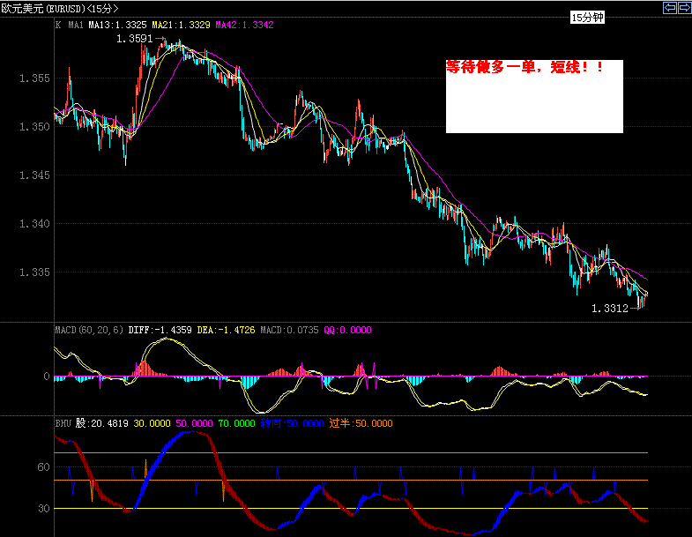This screenshot has height=537, width=692.
Task: Click the 1.3312 low price marker
Action: pos(610,309)
